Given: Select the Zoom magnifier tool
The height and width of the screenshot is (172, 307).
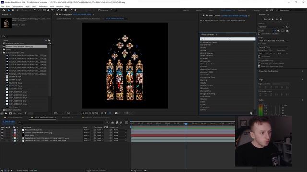Looking at the screenshot, I should point(17,11).
